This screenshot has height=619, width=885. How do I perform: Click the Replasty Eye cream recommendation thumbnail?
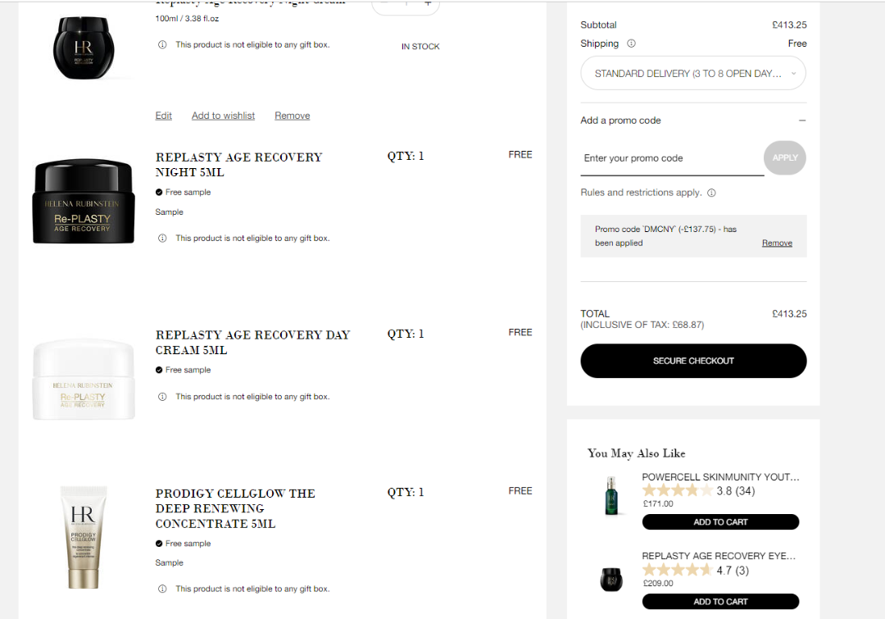coord(611,578)
